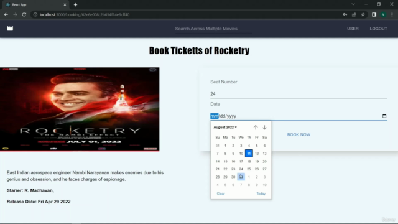Open Chrome three-dot menu
398x224 pixels.
pos(392,15)
